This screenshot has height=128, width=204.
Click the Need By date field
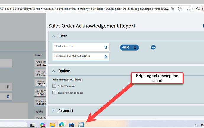point(40,73)
